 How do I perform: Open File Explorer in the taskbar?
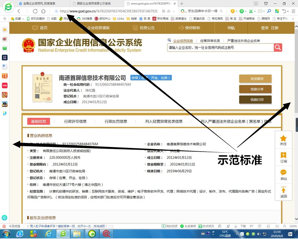[x=77, y=234]
